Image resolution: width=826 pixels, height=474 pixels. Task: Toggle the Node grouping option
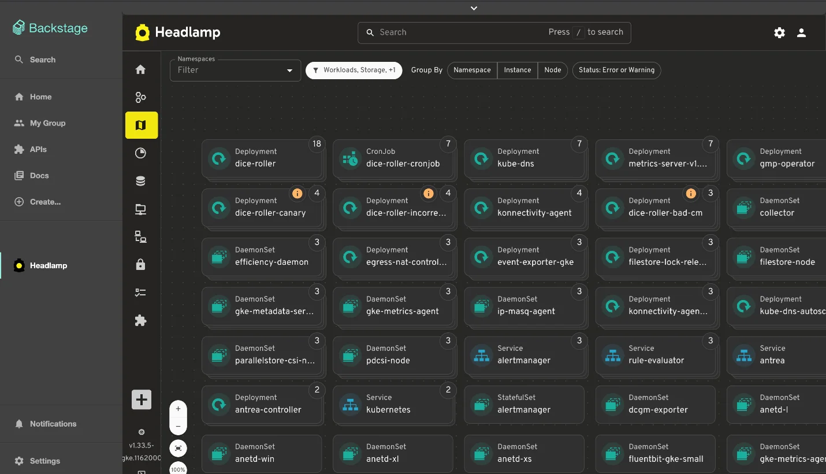tap(553, 70)
